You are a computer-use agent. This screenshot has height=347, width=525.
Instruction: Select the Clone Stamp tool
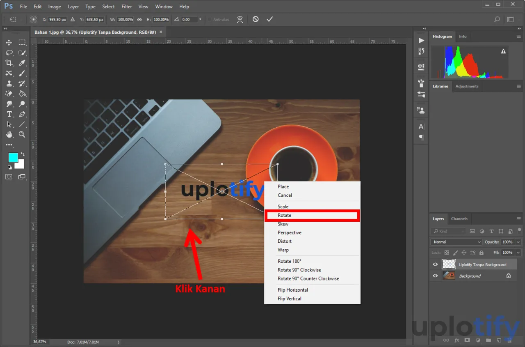(x=9, y=83)
